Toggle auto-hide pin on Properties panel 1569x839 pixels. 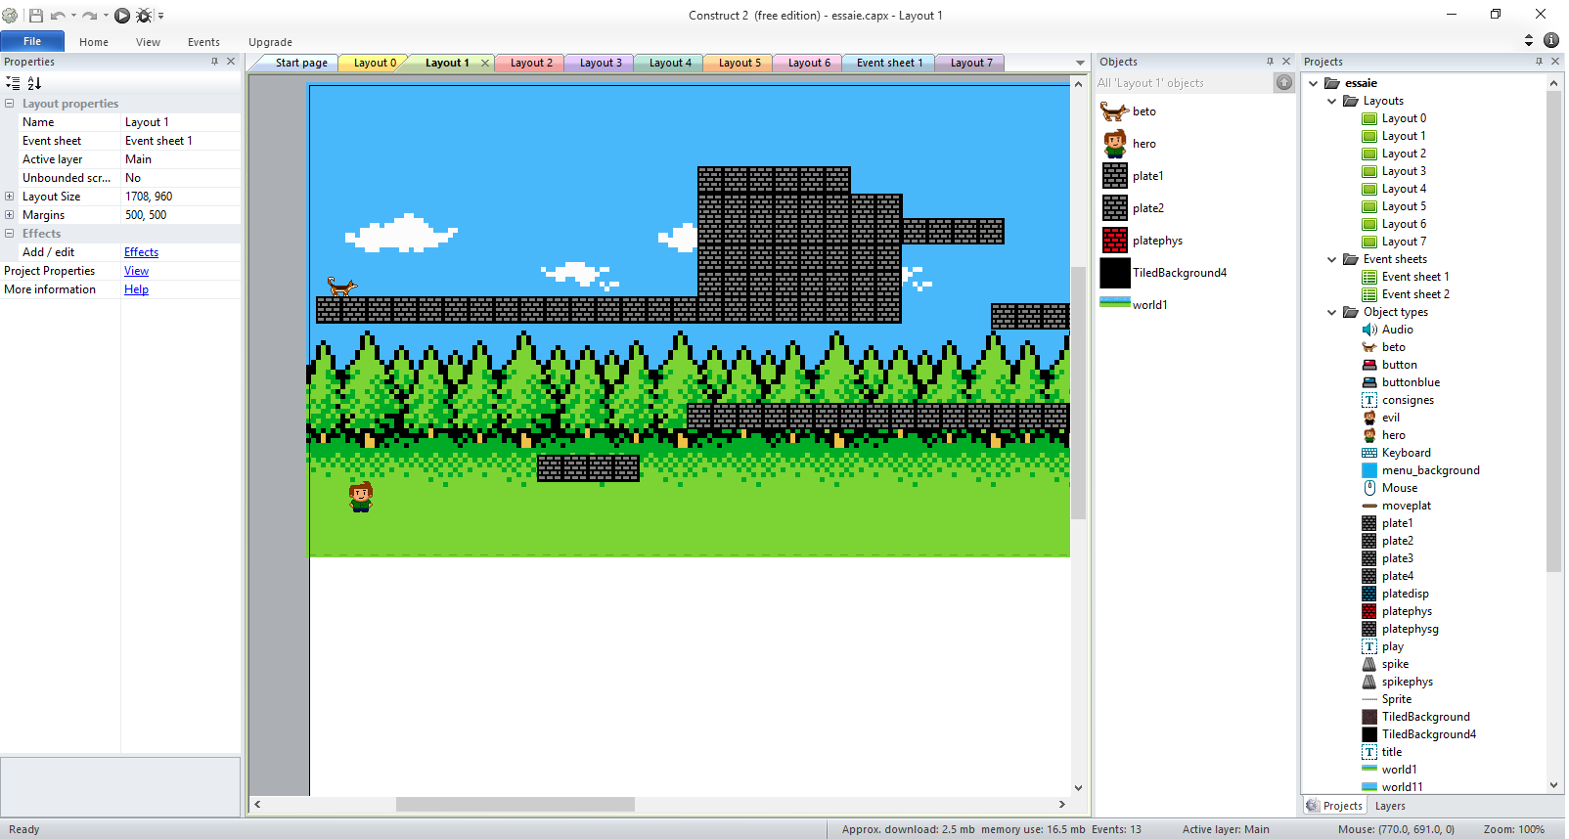[x=214, y=62]
